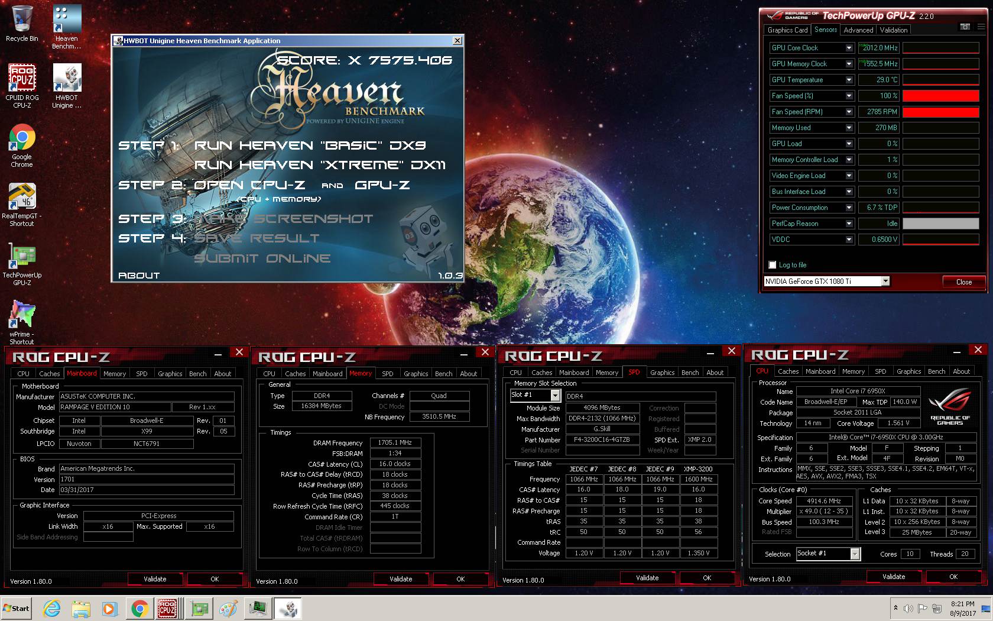The image size is (993, 621).
Task: Open the GPU-Z hamburger menu icon
Action: [x=981, y=27]
